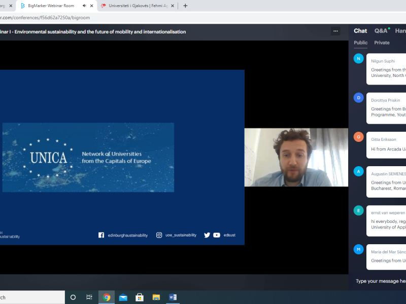The width and height of the screenshot is (406, 304).
Task: Select the Private chat tab
Action: pos(382,43)
